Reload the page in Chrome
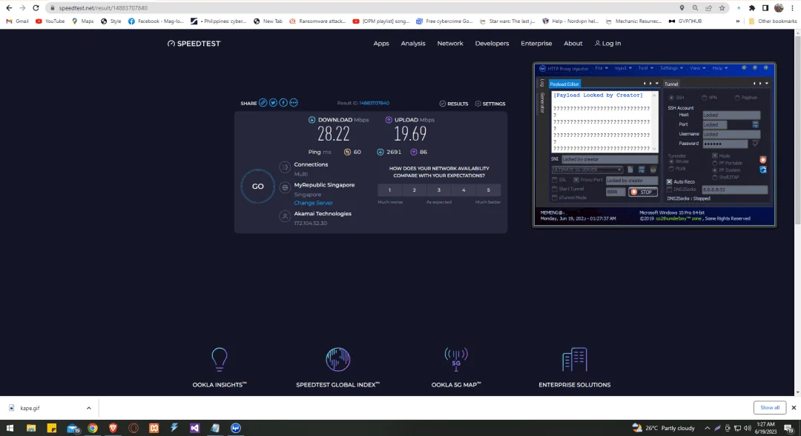The image size is (801, 436). click(36, 7)
